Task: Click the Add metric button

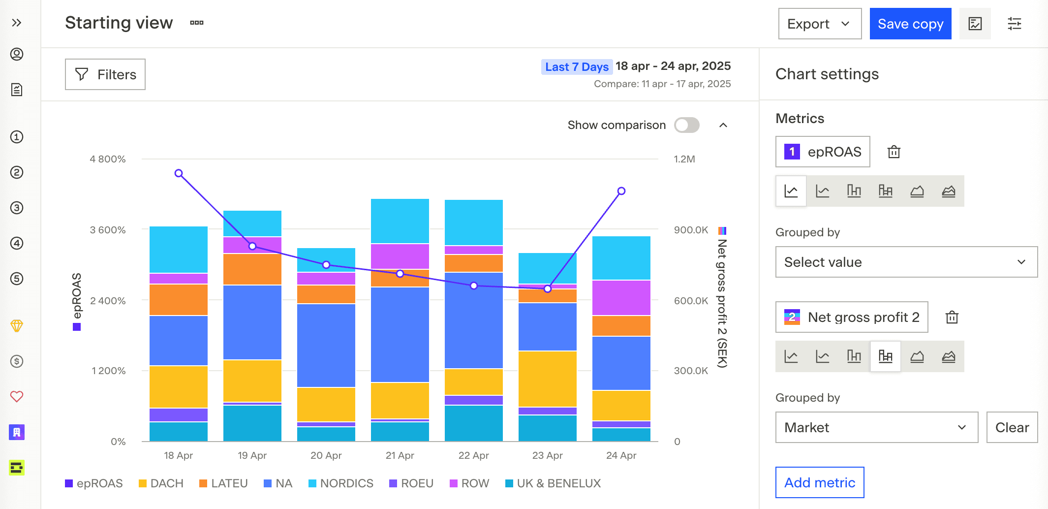Action: 819,482
